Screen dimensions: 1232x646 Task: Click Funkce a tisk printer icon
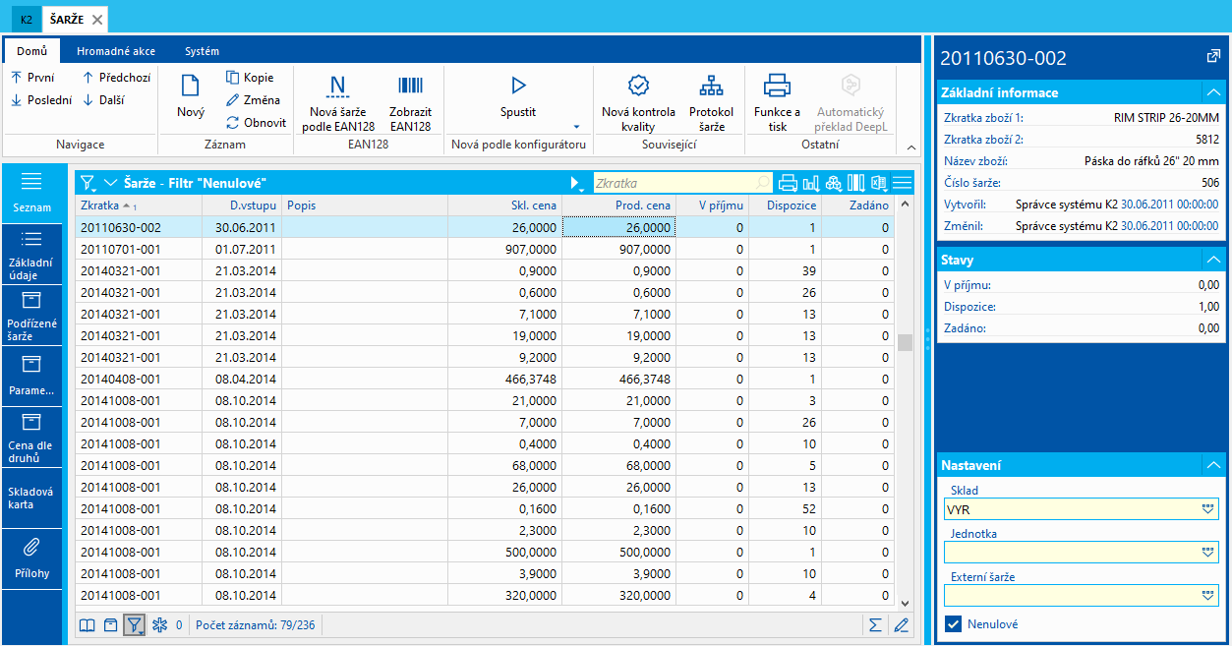[777, 87]
